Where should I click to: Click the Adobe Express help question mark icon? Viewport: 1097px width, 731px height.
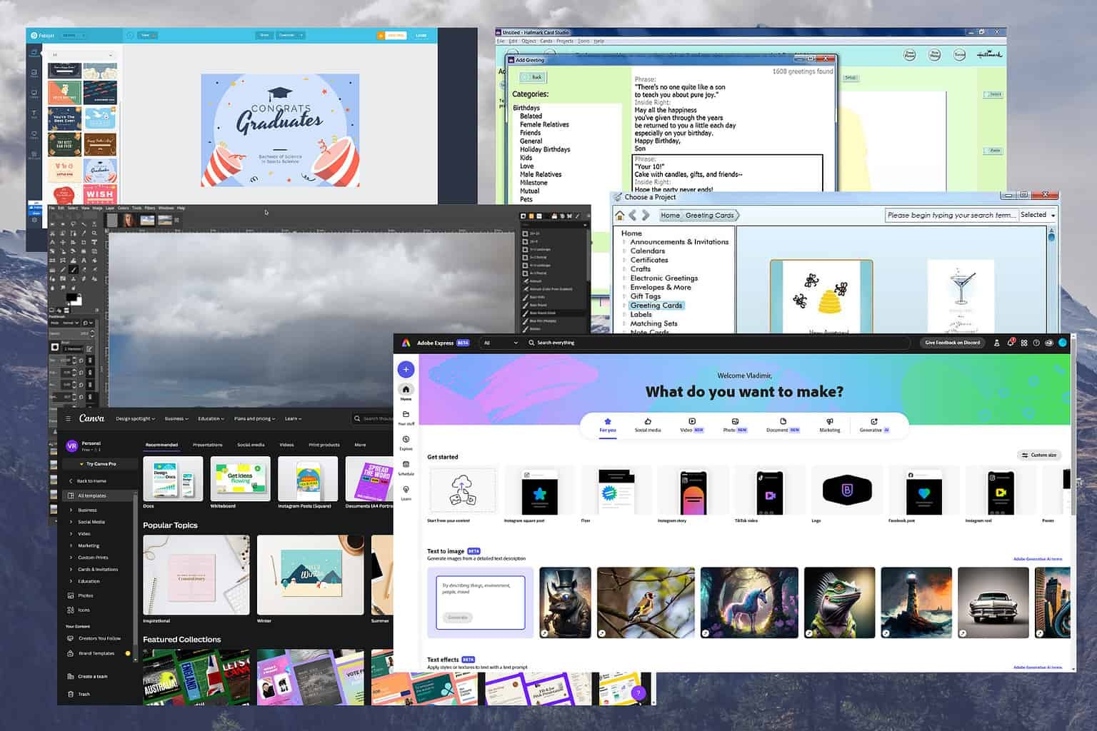click(1036, 343)
